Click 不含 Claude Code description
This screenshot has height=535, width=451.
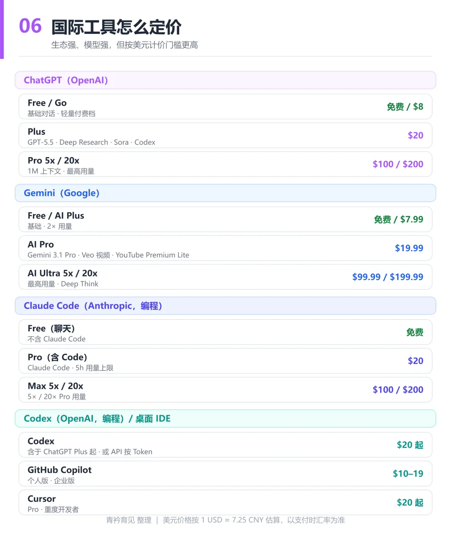[56, 339]
